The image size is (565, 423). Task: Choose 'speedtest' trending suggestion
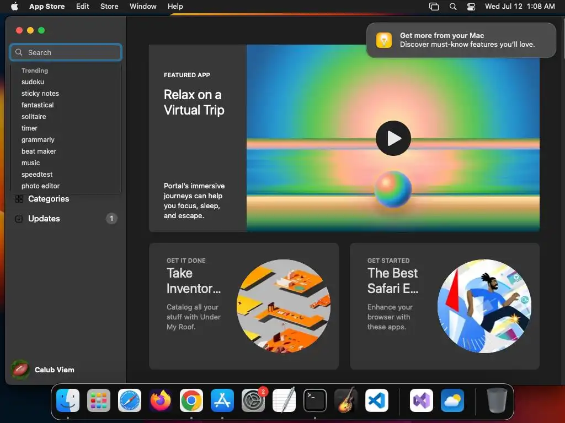37,175
